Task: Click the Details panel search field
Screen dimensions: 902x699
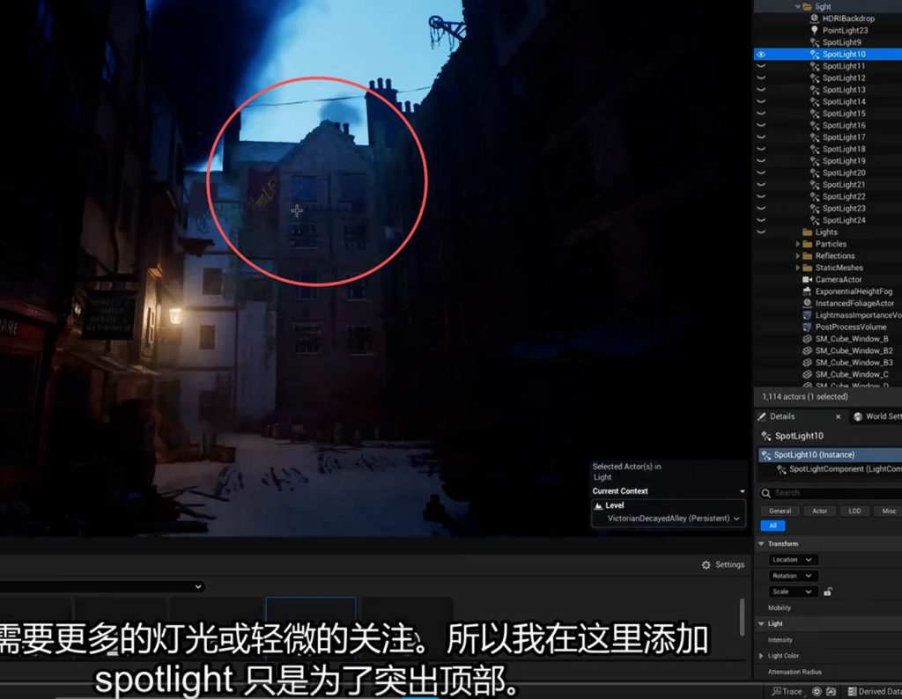Action: point(832,493)
